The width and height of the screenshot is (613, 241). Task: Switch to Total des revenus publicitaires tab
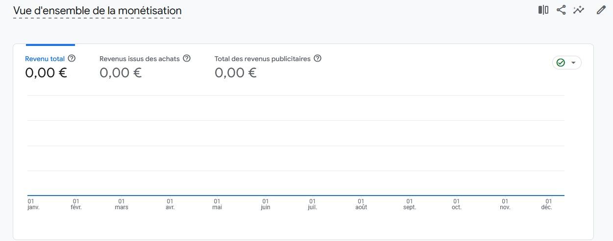pyautogui.click(x=262, y=59)
